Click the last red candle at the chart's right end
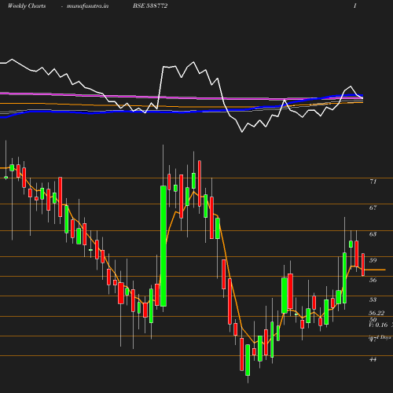Screen dimensions: 393x393 [x=363, y=265]
